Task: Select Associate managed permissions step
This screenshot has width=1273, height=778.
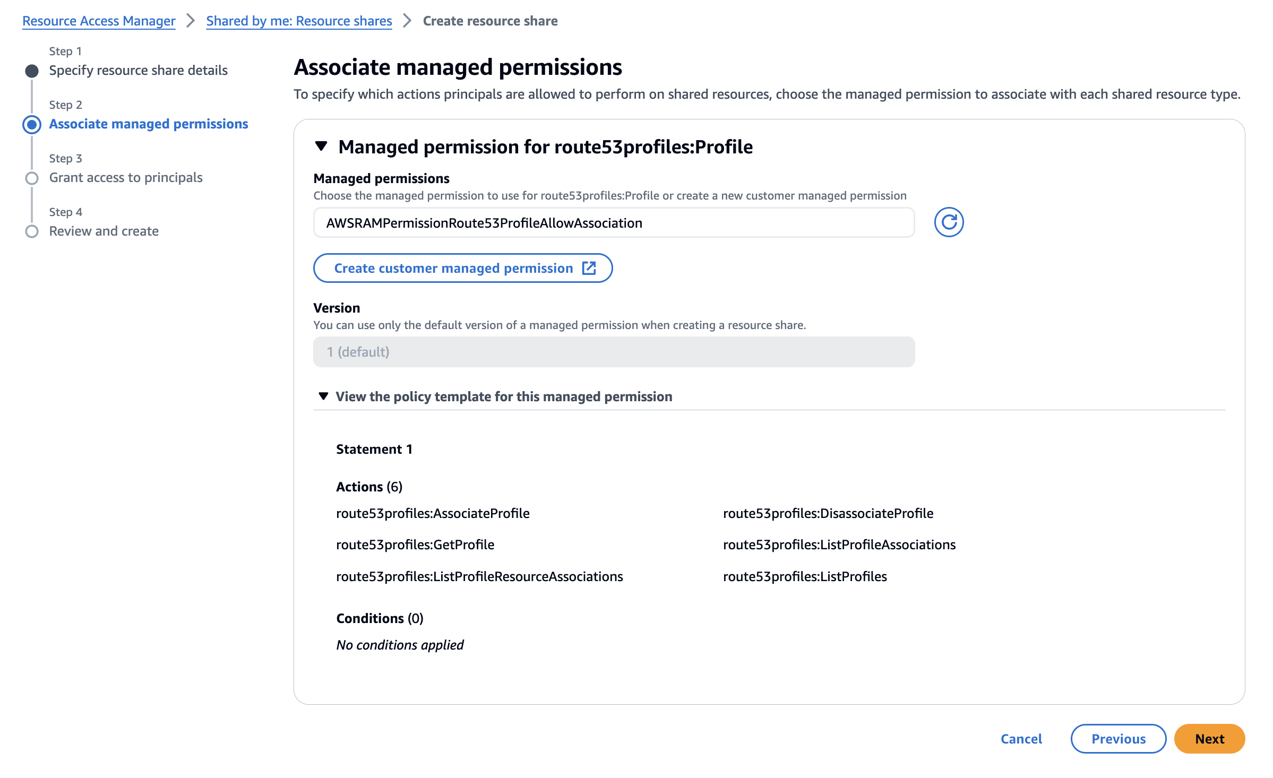Action: click(x=148, y=124)
